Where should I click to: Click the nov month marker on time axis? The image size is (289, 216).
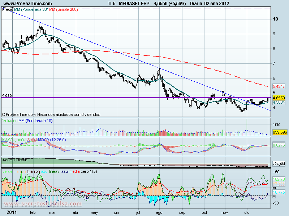225,212
